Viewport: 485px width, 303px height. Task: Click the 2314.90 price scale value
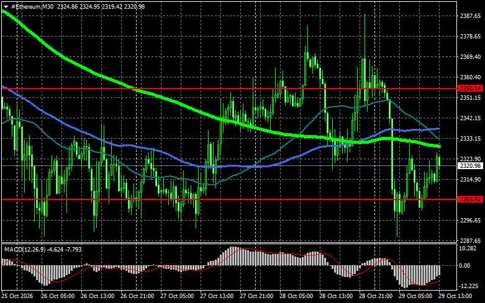click(471, 179)
